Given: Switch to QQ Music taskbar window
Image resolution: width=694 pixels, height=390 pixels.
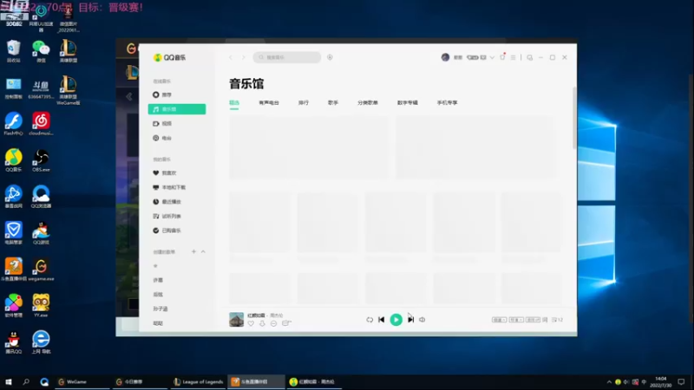Looking at the screenshot, I should [x=313, y=381].
